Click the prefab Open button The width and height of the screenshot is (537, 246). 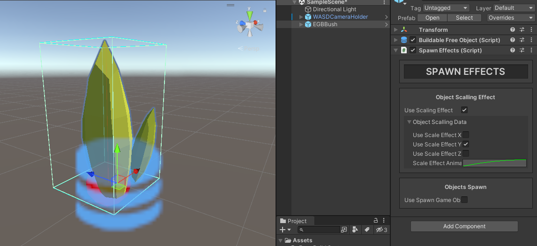click(432, 18)
